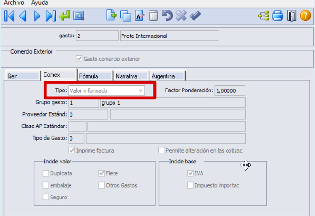Exit using the door icon
The image size is (315, 216).
(x=291, y=16)
